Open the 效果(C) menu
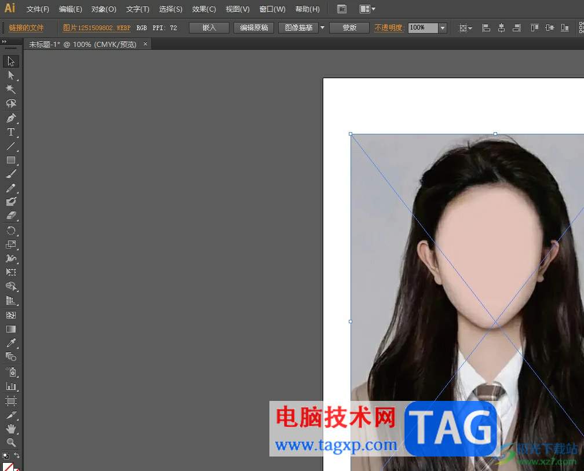This screenshot has height=471, width=584. (204, 9)
